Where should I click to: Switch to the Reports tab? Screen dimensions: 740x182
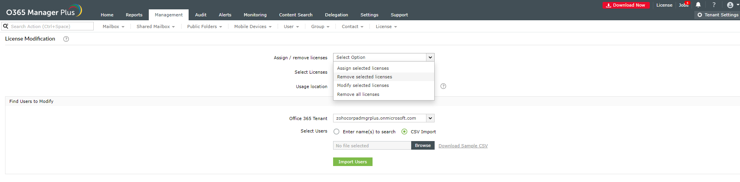coord(134,15)
